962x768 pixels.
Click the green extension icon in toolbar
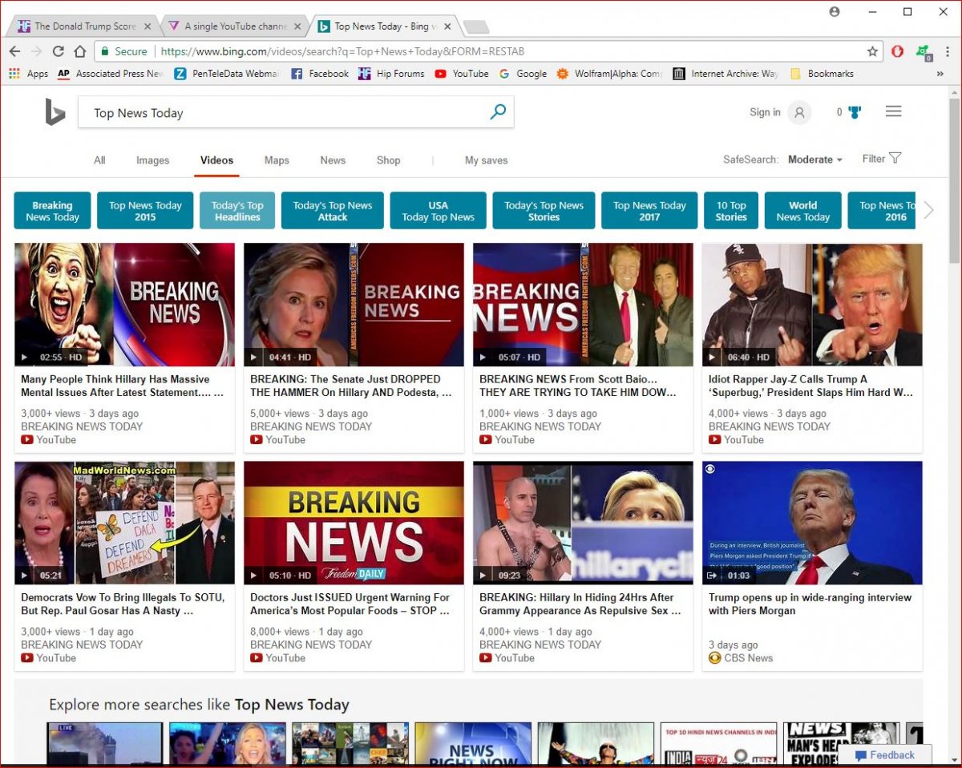coord(923,52)
